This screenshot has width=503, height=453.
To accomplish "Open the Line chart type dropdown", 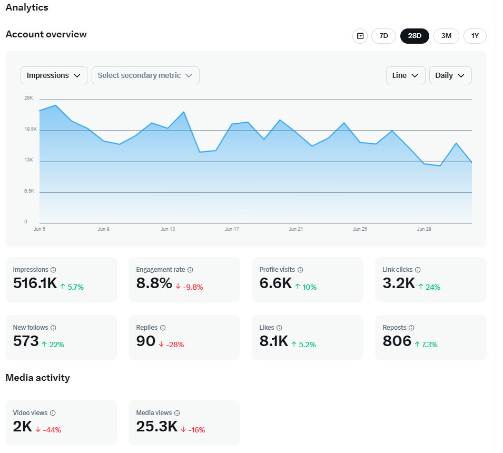I will 406,75.
